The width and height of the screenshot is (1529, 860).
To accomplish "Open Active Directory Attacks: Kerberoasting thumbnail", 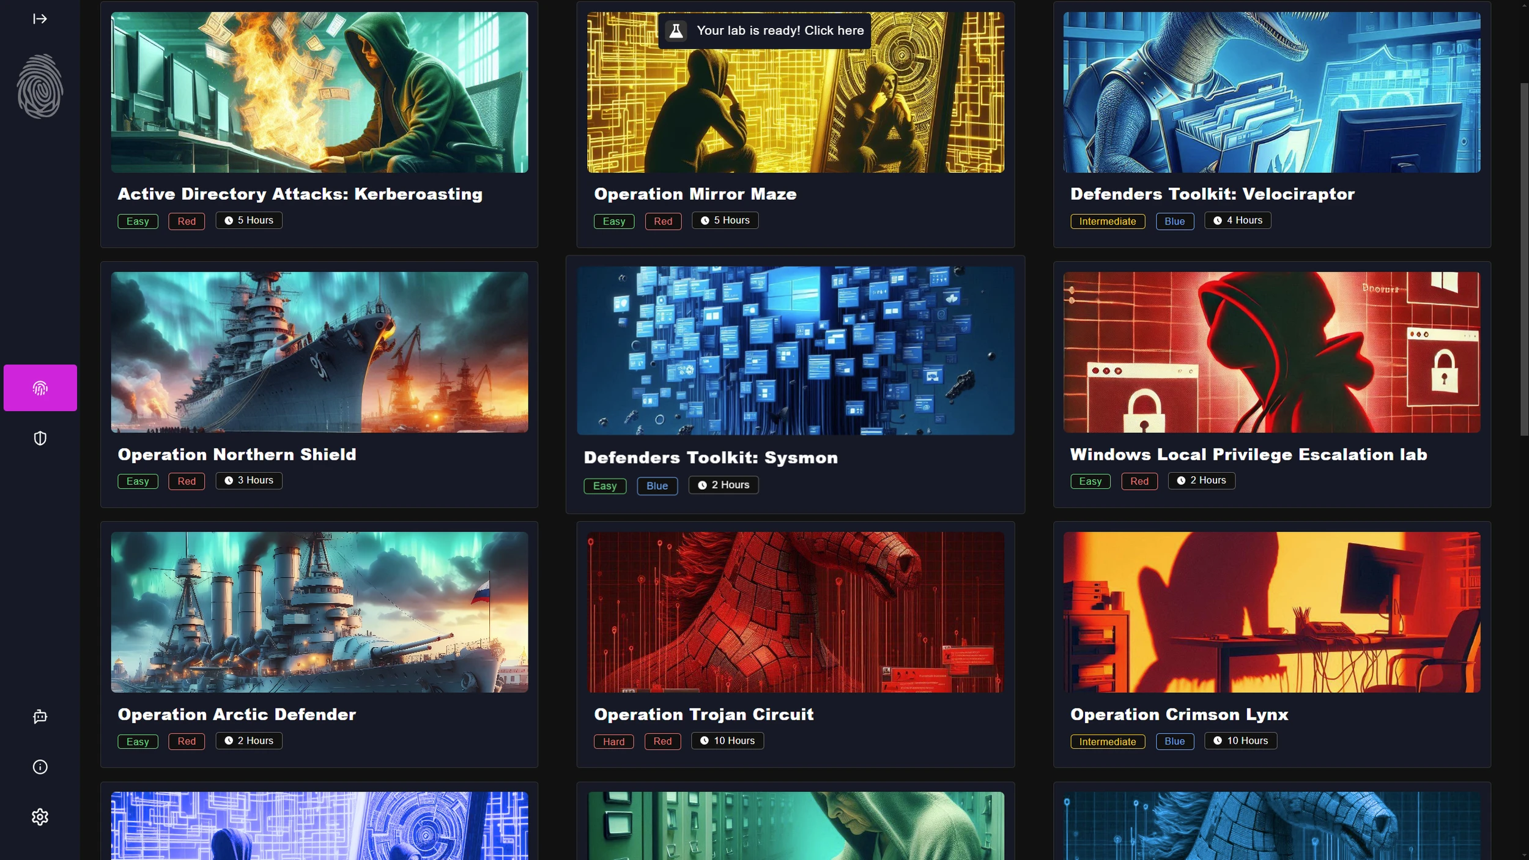I will 319,92.
